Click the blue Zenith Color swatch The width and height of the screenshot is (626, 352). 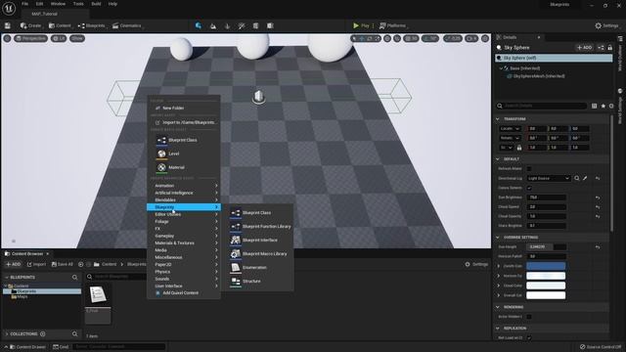click(x=546, y=266)
